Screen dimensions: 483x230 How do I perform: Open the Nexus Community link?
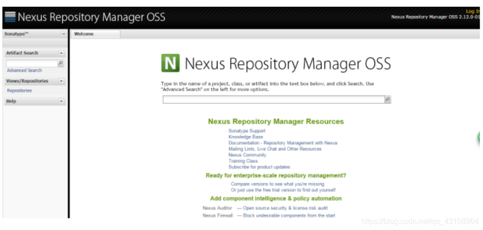click(x=247, y=155)
